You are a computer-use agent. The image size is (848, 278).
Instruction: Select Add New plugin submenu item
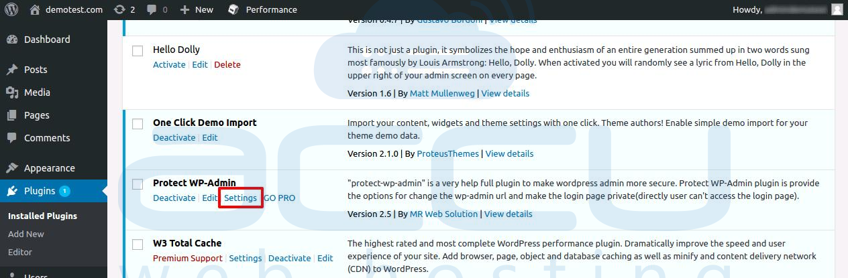[26, 234]
